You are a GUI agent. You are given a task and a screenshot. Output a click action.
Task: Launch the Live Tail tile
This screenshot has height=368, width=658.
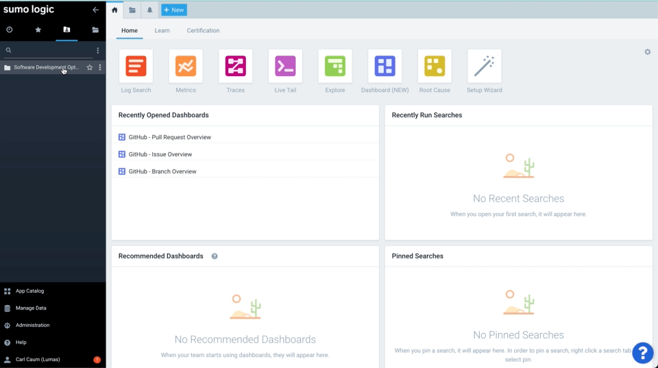(285, 66)
